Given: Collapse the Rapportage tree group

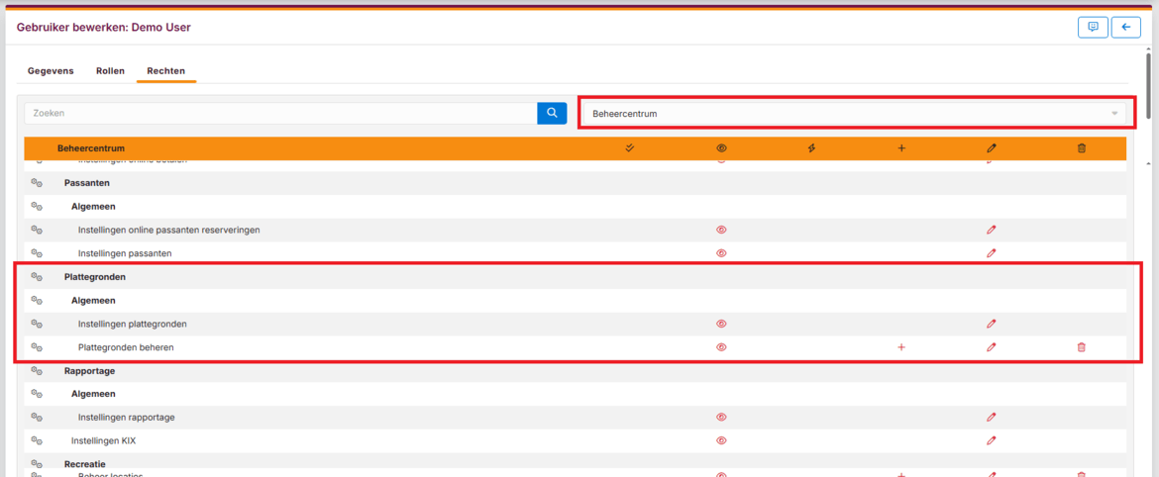Looking at the screenshot, I should [x=37, y=371].
